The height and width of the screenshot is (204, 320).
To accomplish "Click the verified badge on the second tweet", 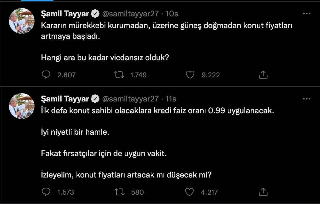I will (96, 99).
